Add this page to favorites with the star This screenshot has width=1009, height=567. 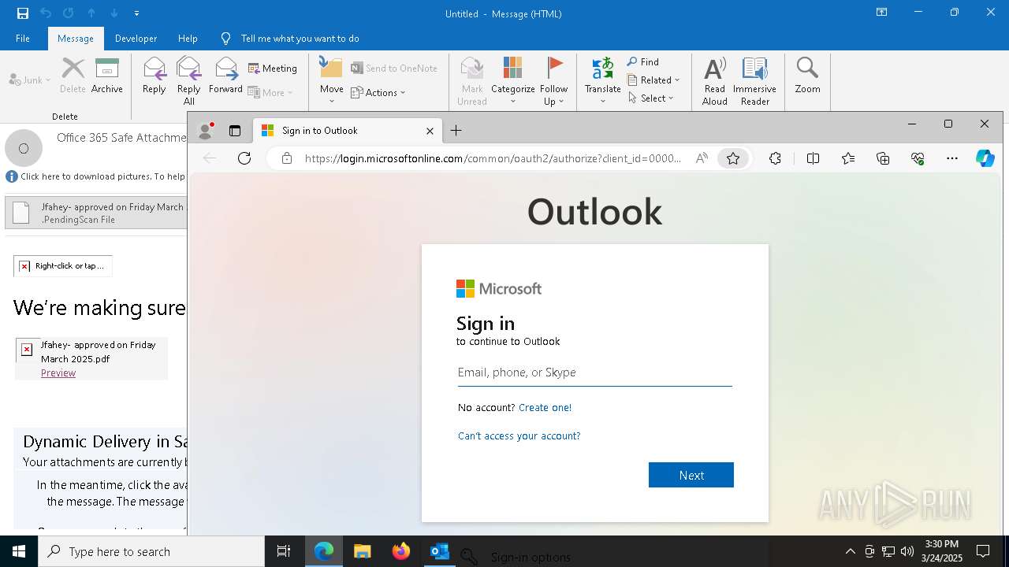coord(733,158)
